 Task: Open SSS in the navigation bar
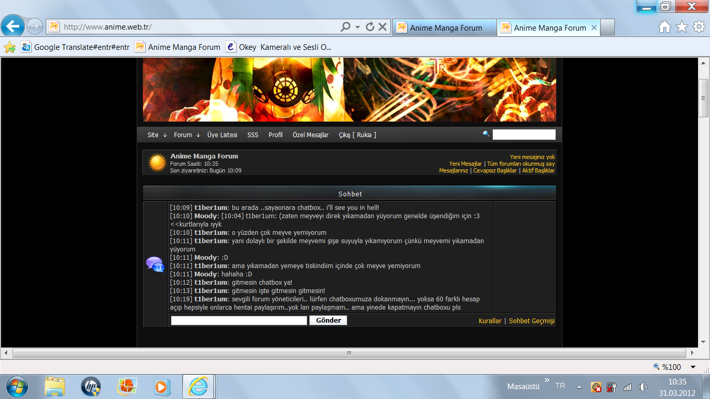coord(253,135)
